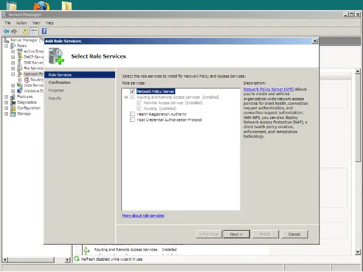The image size is (363, 272).
Task: Click the Forward arrow toolbar icon
Action: [x=14, y=31]
